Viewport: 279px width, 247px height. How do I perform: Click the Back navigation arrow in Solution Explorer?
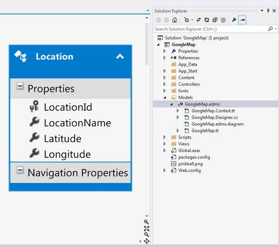pos(159,20)
